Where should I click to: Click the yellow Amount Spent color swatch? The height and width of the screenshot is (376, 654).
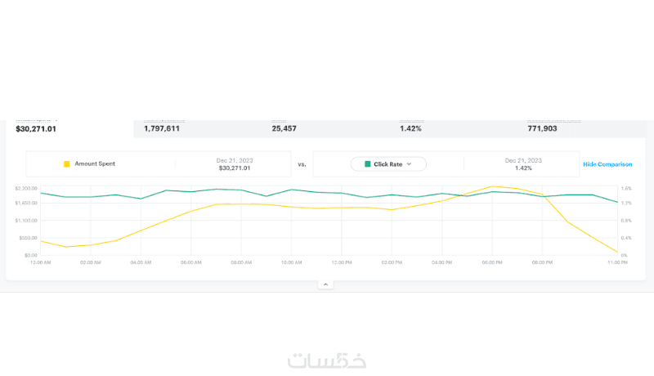[x=67, y=164]
